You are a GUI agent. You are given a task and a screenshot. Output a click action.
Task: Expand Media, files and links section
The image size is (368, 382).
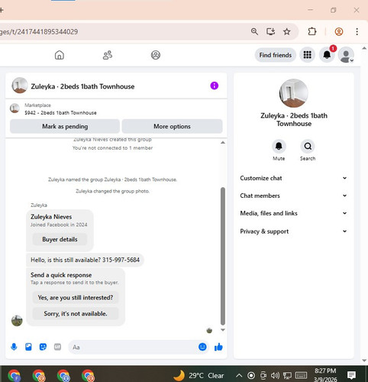point(293,213)
